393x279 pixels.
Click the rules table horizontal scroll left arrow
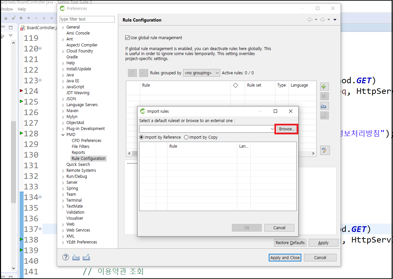click(129, 153)
